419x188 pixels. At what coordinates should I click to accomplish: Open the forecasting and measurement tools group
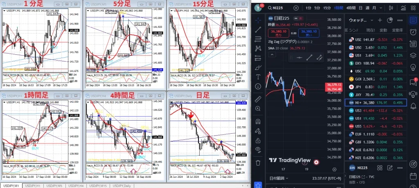tap(258, 58)
